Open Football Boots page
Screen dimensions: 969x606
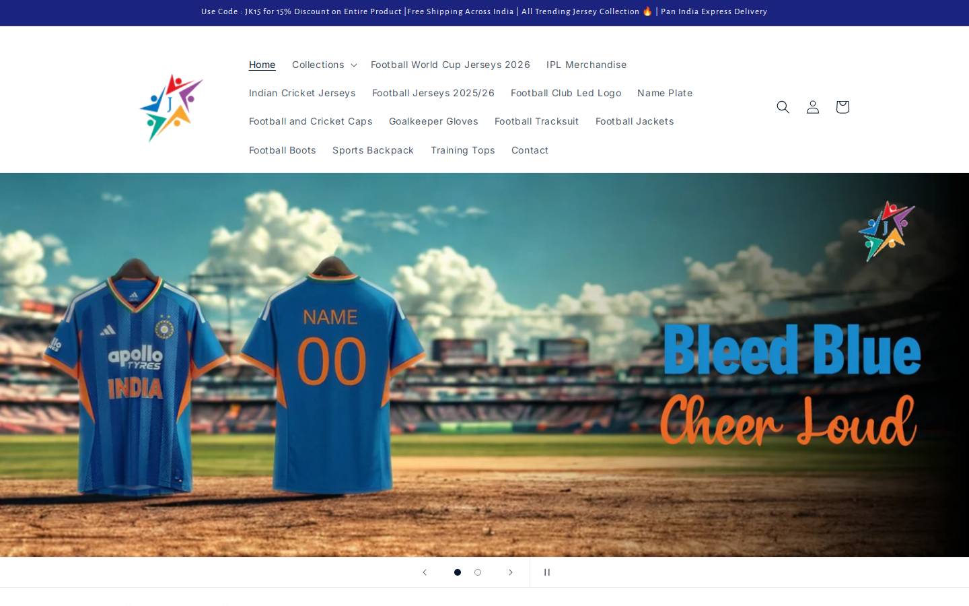tap(282, 150)
